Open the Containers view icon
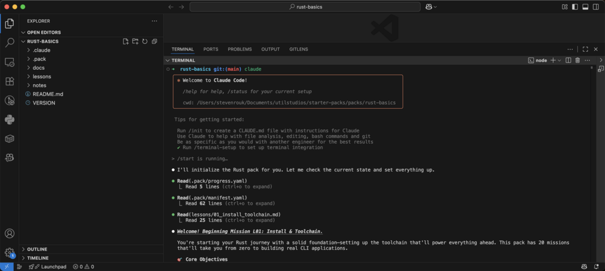605x271 pixels. click(x=9, y=139)
